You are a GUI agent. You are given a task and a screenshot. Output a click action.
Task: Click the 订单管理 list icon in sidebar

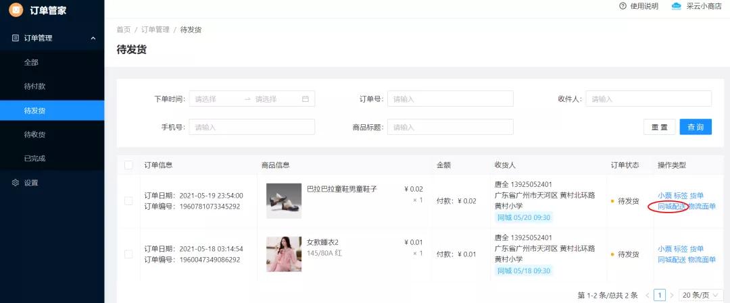click(x=16, y=38)
